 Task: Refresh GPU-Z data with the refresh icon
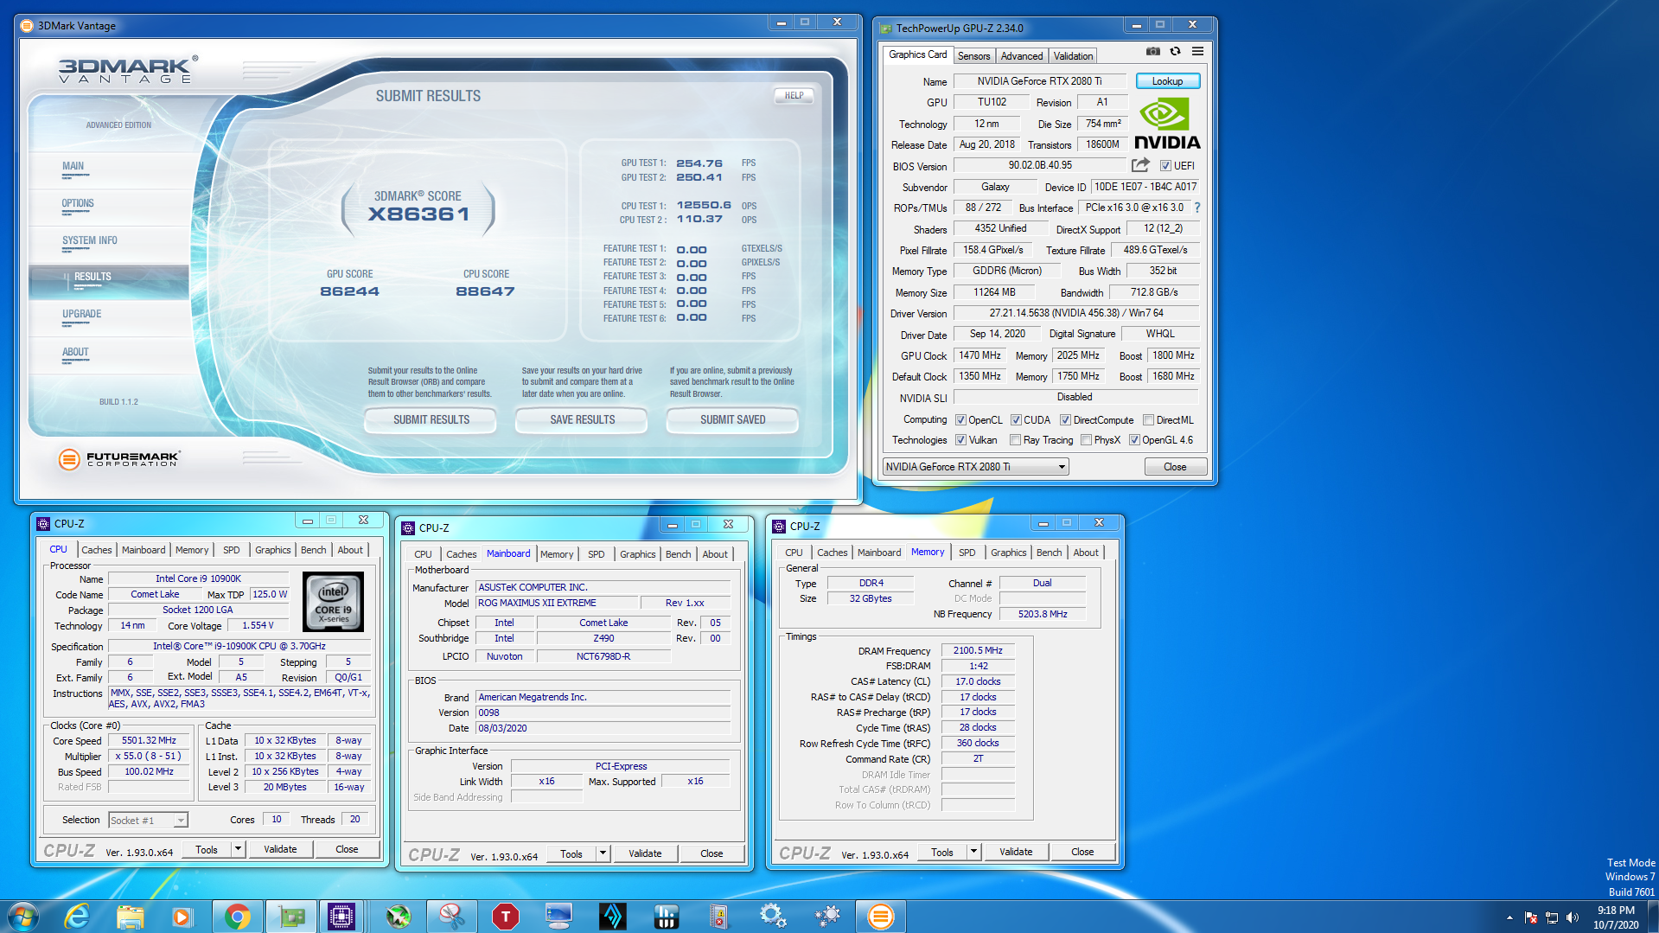click(1175, 52)
